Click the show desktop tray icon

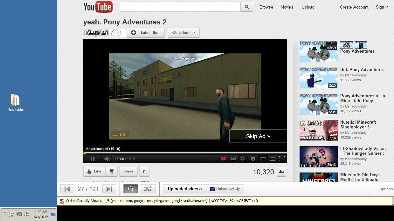click(x=53, y=215)
